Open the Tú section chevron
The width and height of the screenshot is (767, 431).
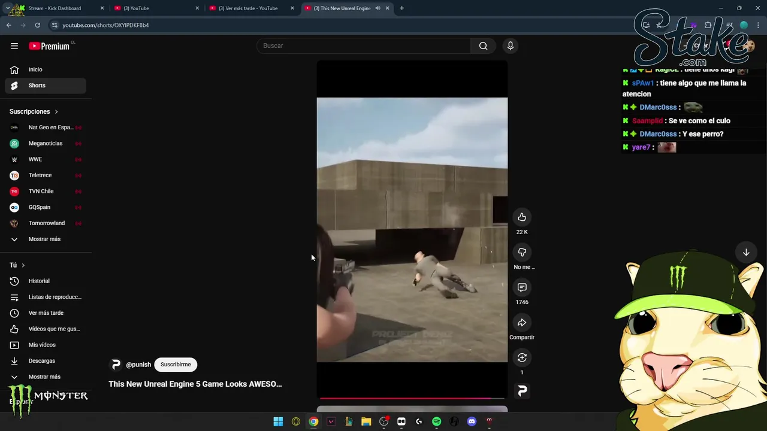(x=23, y=265)
